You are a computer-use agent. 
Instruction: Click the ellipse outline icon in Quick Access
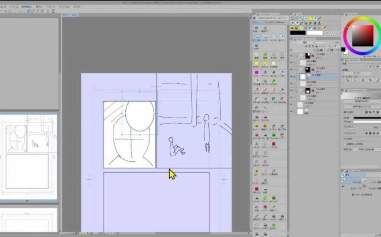282,55
